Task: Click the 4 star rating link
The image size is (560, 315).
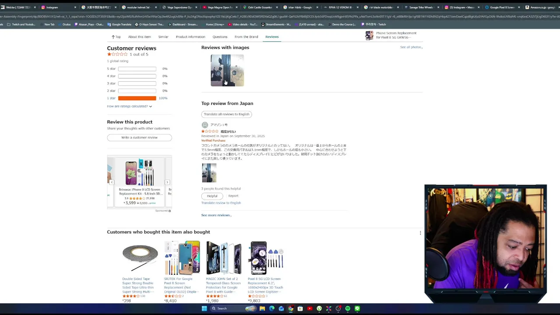Action: (111, 76)
